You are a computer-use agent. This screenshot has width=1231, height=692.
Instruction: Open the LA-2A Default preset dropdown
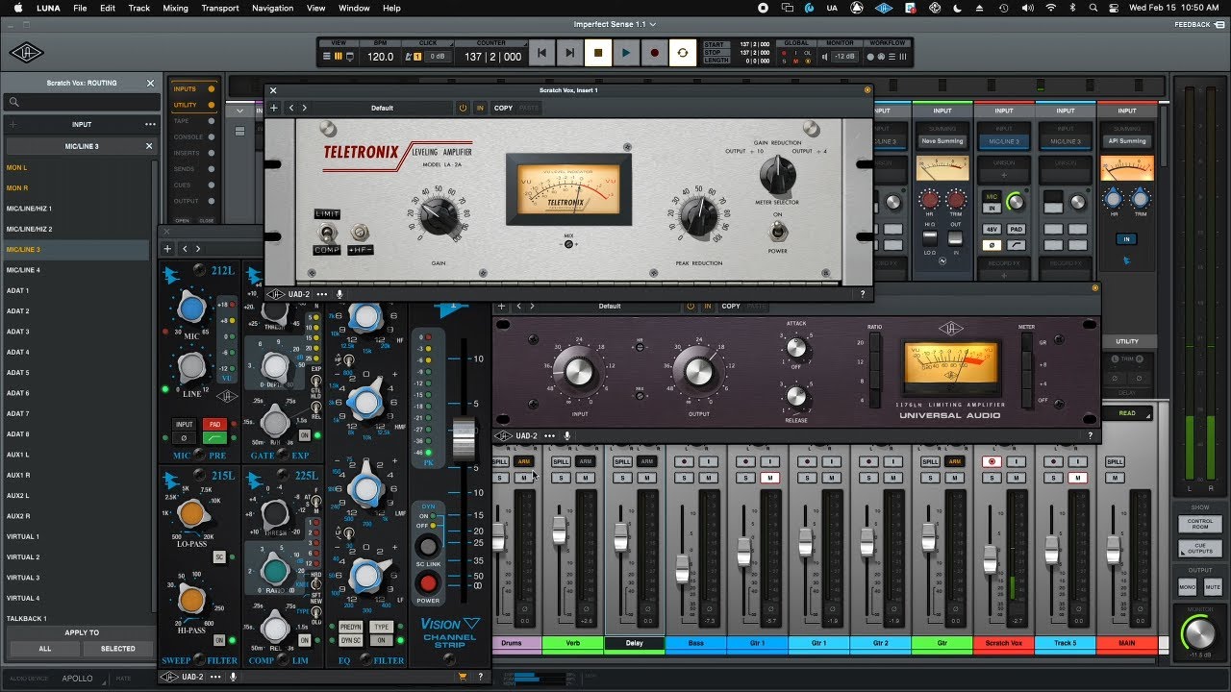point(383,108)
